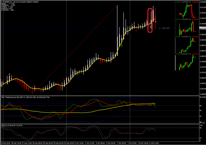Viewport: 206px width, 145px height.
Task: Click the green smiley marker near 7 Oct candle
Action: (122, 45)
